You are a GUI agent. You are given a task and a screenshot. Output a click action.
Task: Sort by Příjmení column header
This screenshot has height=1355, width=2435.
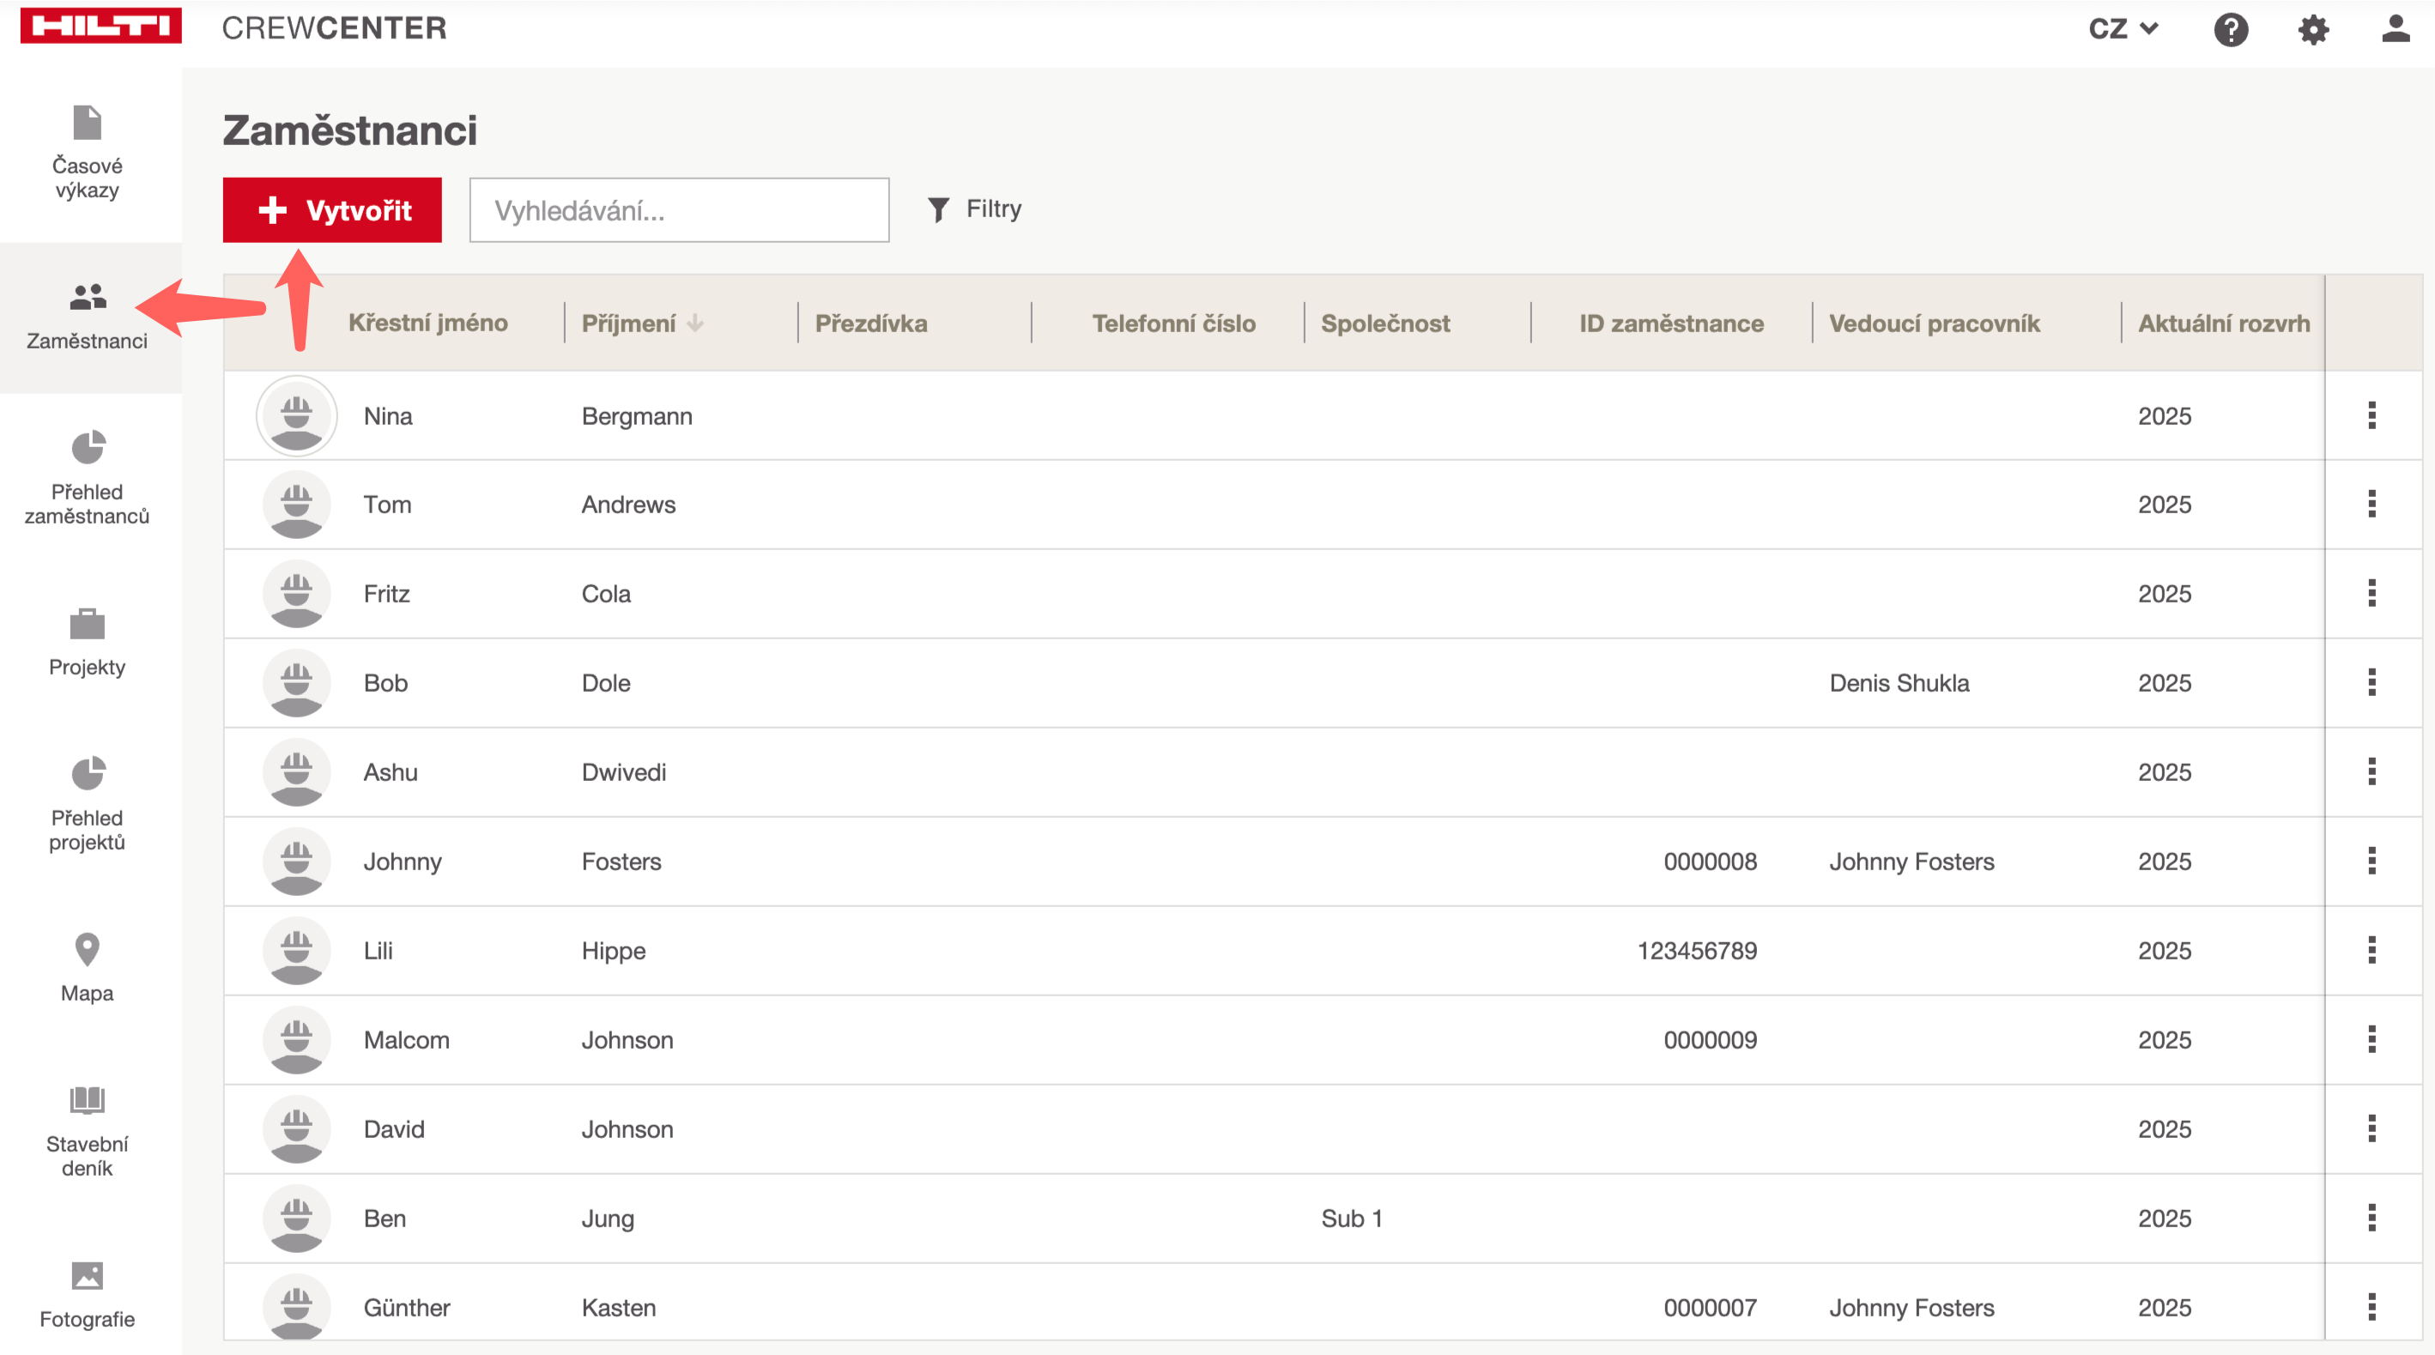(629, 324)
